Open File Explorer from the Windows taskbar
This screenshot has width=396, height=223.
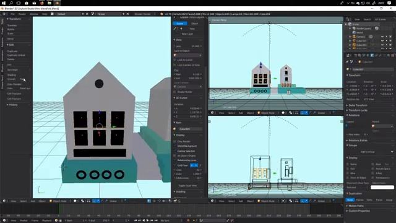point(49,3)
